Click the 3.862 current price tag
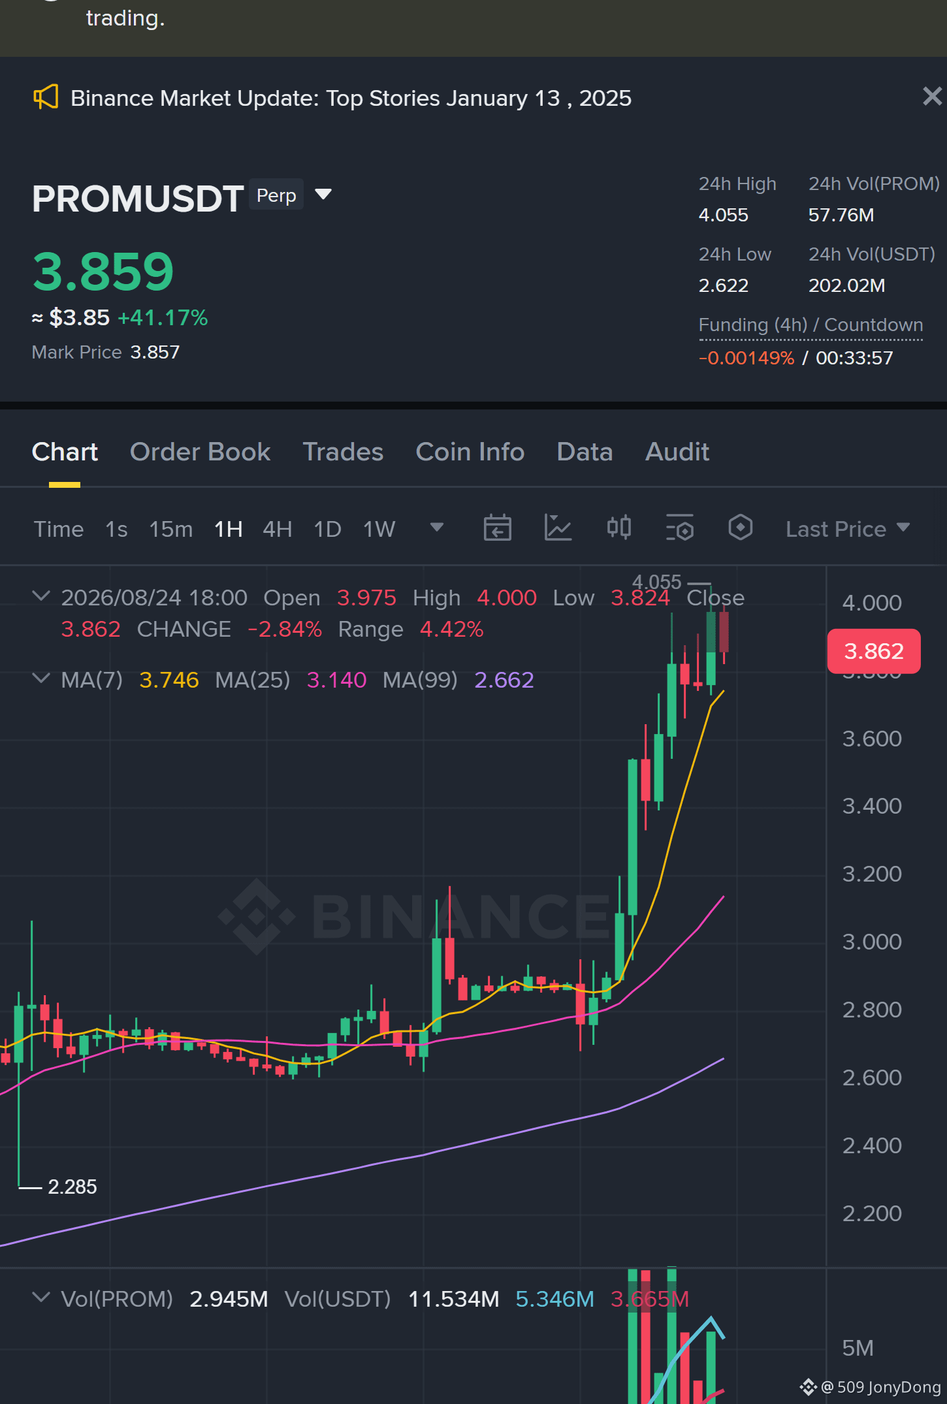Screen dimensions: 947x1404 pyautogui.click(x=874, y=651)
